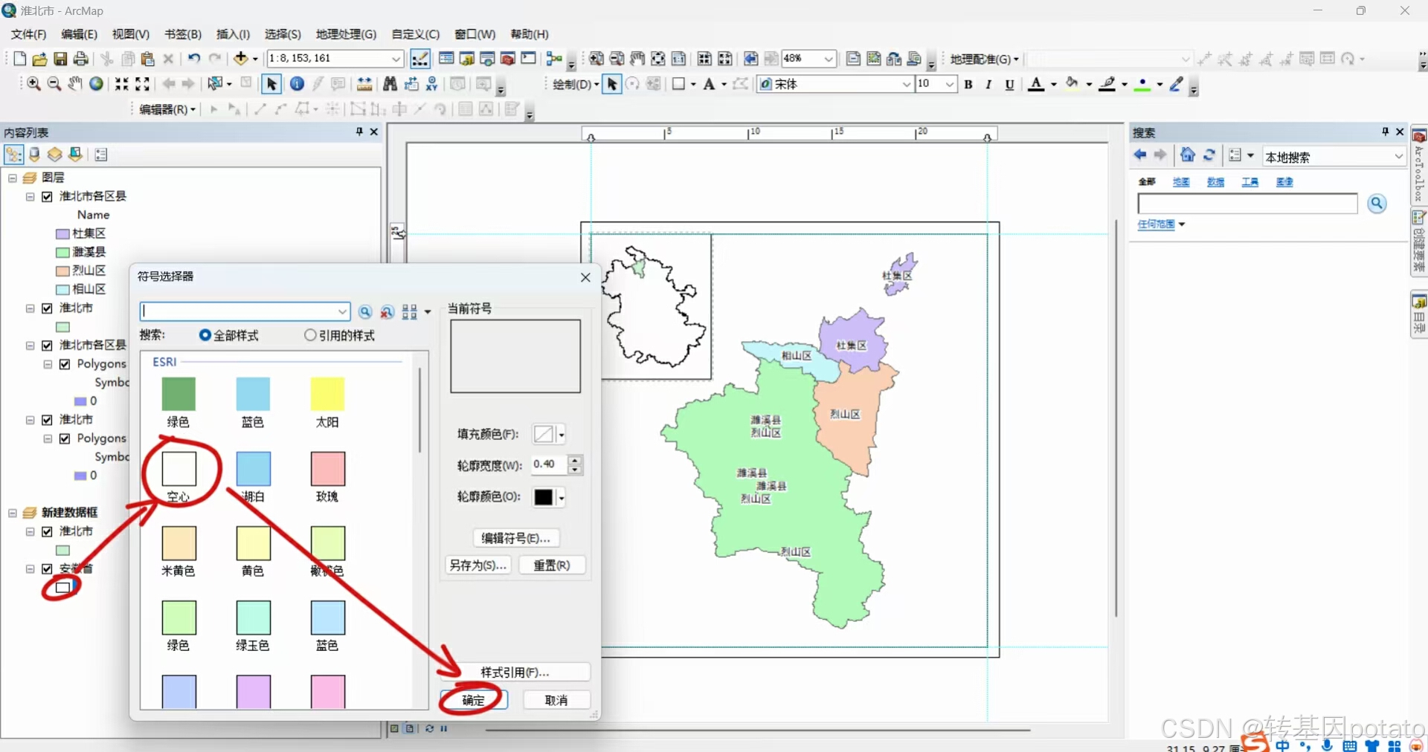Click the Editor Toolbar icon
This screenshot has height=752, width=1428.
[x=420, y=59]
